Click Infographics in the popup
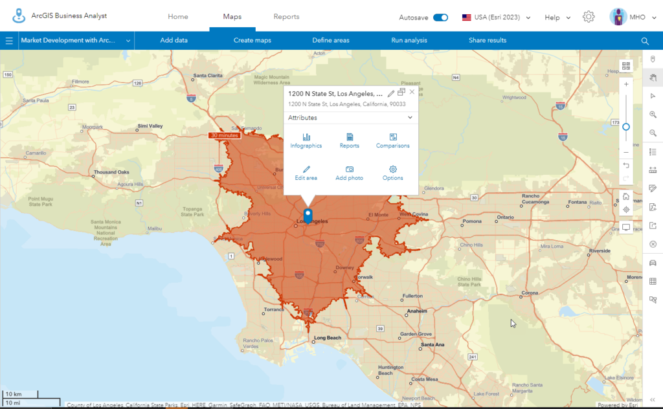This screenshot has width=663, height=409. click(306, 140)
